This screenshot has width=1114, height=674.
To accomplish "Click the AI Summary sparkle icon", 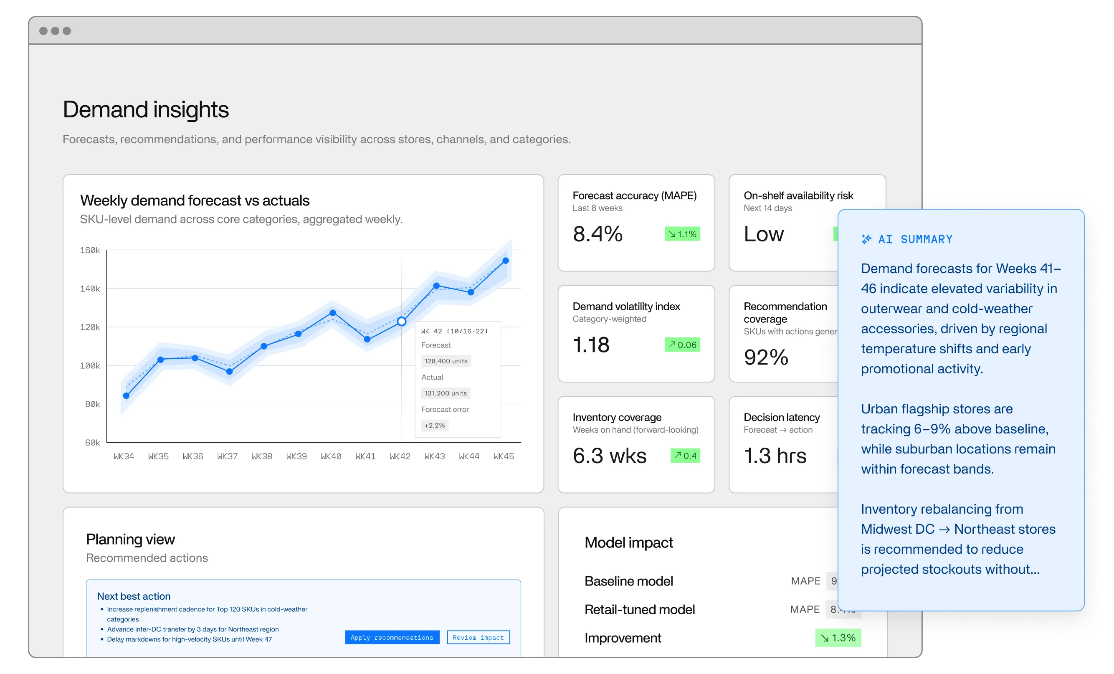I will (868, 239).
